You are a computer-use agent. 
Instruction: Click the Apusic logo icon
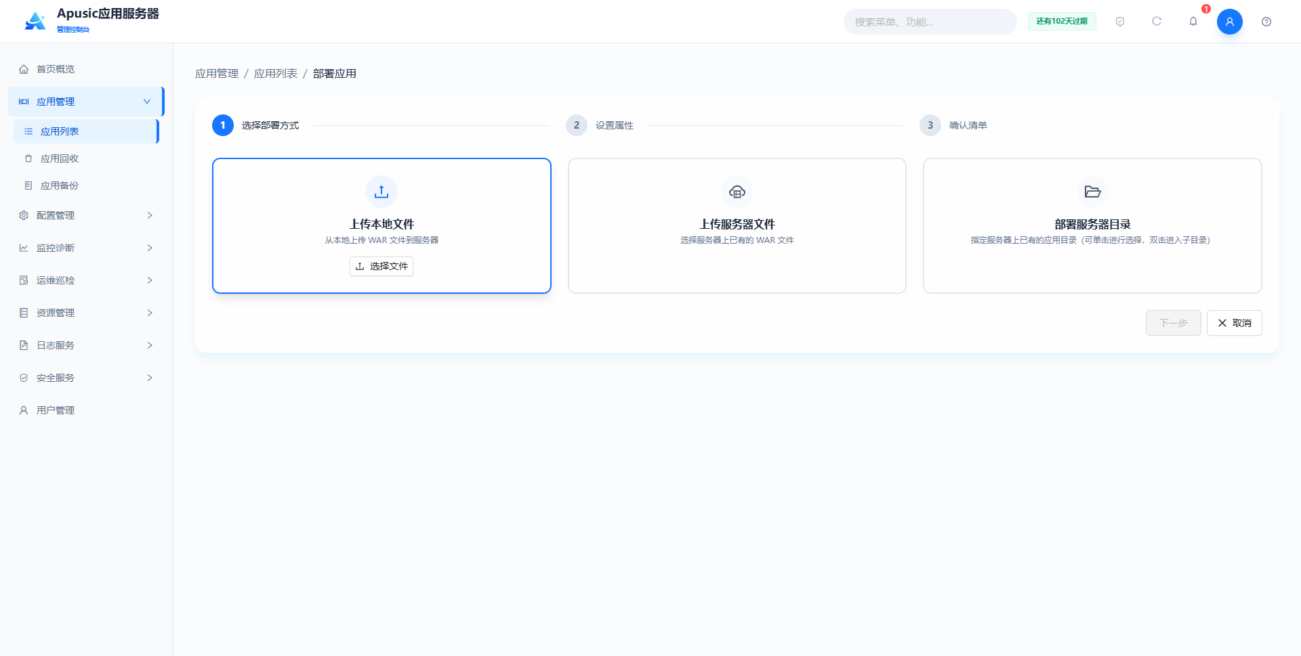coord(35,21)
